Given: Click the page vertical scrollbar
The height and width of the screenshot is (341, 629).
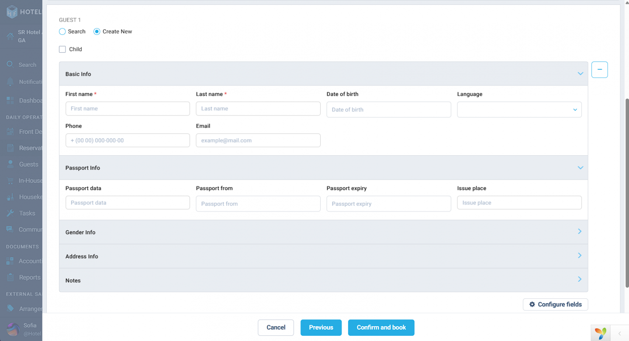Looking at the screenshot, I should (x=627, y=192).
